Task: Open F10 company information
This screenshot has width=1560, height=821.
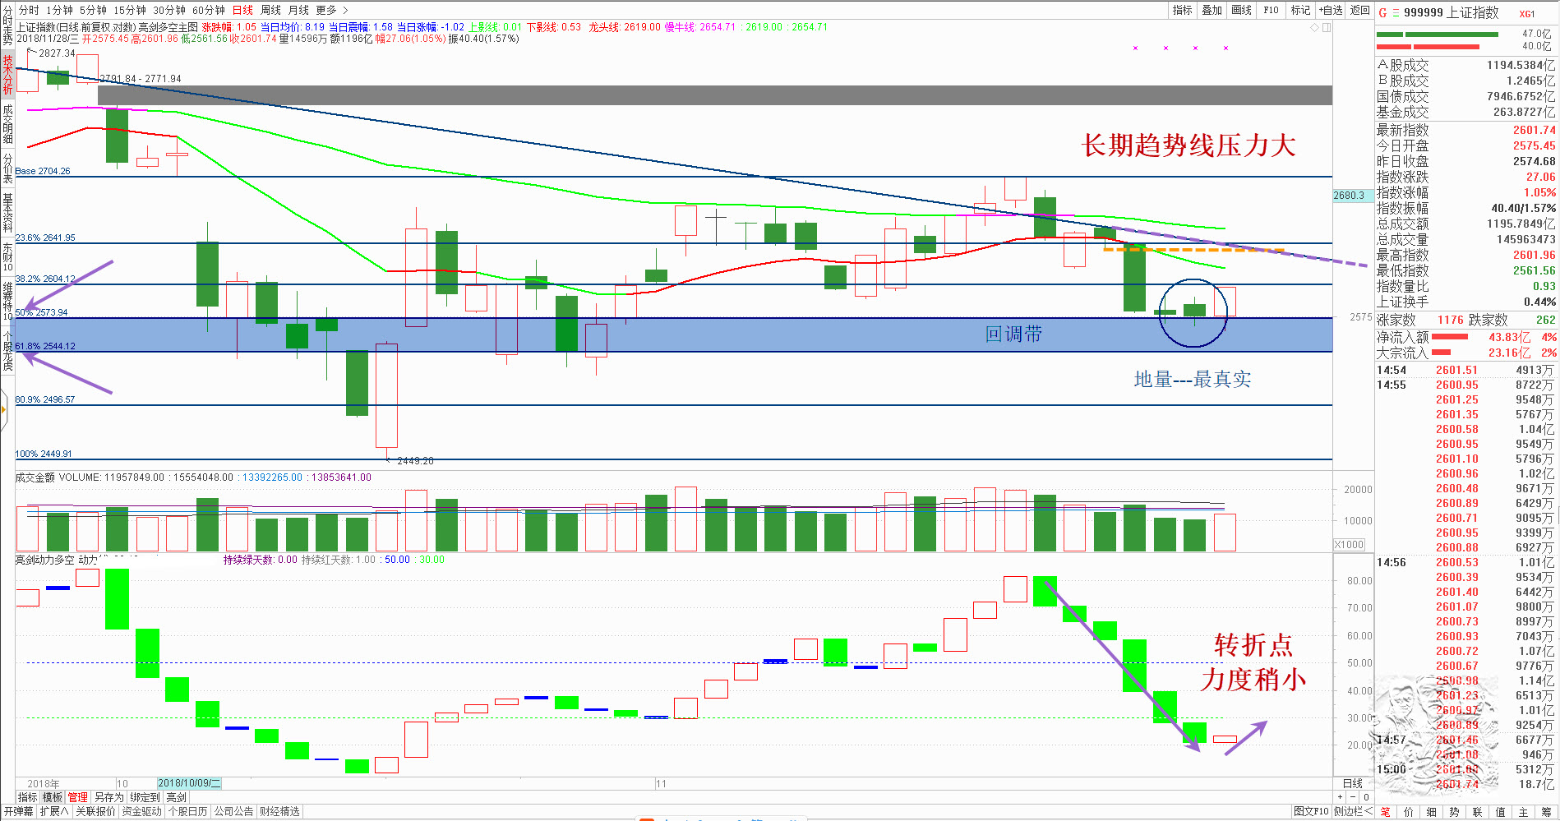Action: (1272, 10)
